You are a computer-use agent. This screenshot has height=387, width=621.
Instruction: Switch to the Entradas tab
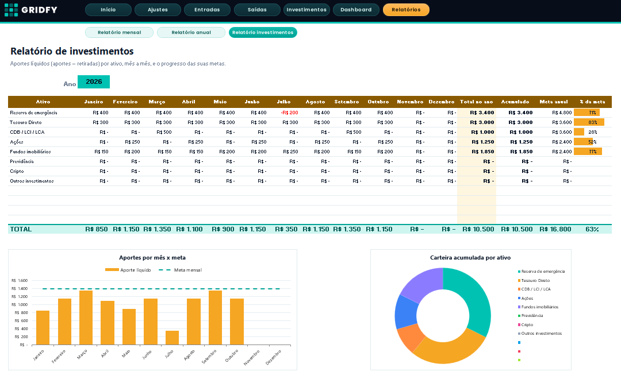pyautogui.click(x=207, y=10)
